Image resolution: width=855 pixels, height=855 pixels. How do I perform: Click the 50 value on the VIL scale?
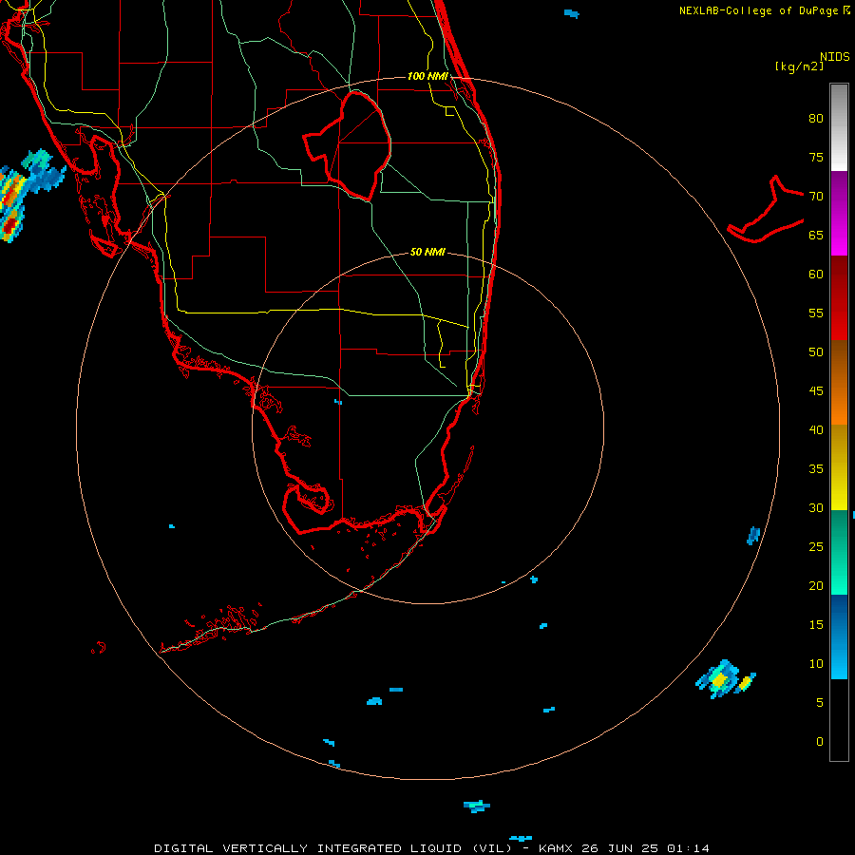(816, 351)
